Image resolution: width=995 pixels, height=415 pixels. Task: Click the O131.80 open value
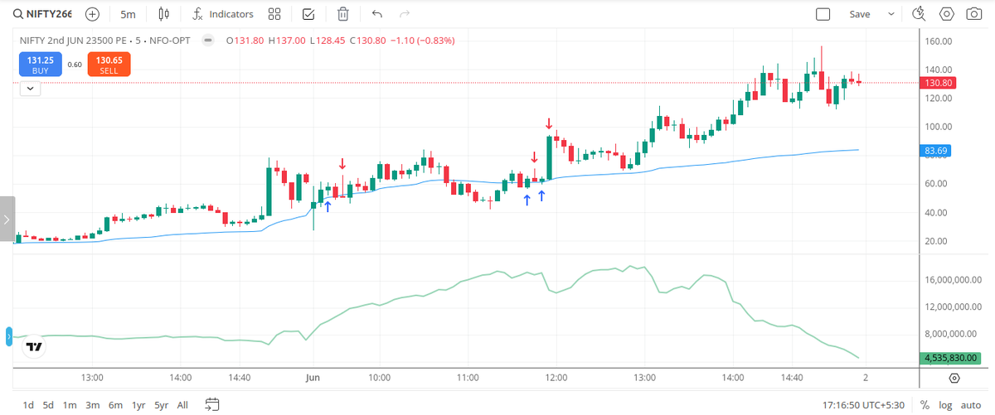245,40
